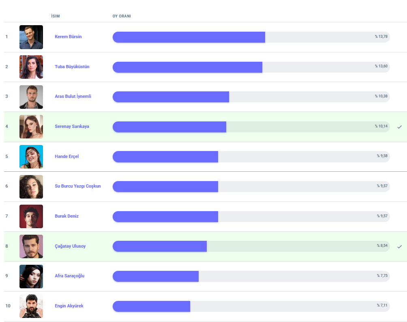Viewport: 407px width, 322px height.
Task: Click the Tuba Büyüküstün name link
Action: pos(72,67)
